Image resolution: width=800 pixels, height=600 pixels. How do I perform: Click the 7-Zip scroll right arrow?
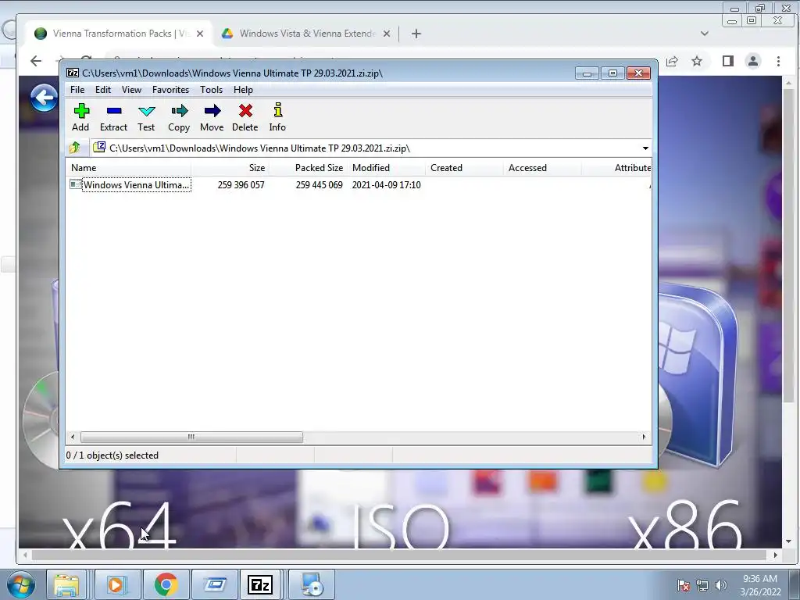click(x=644, y=437)
